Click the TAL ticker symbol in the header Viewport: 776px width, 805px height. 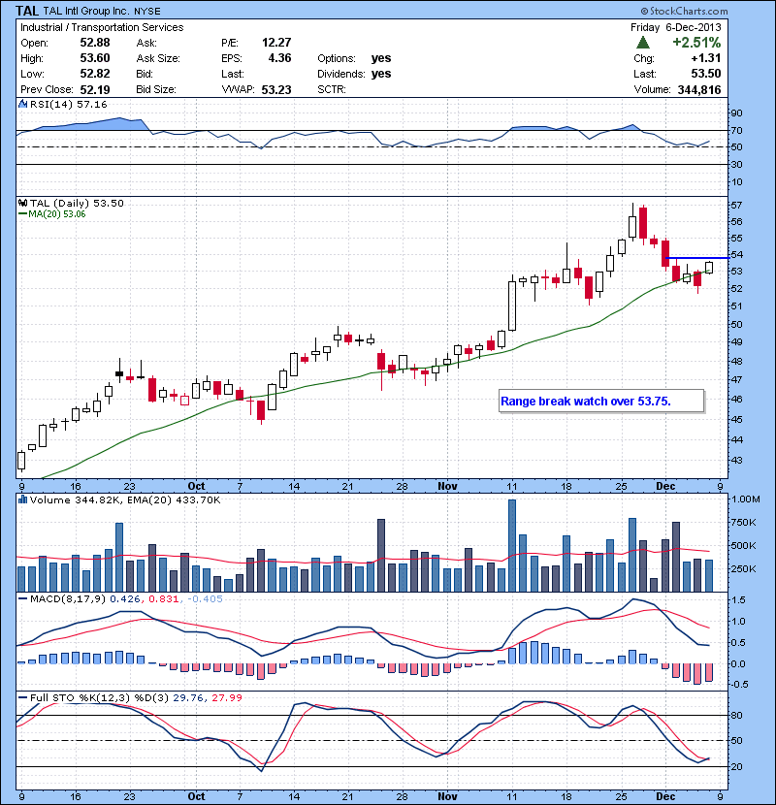(27, 11)
